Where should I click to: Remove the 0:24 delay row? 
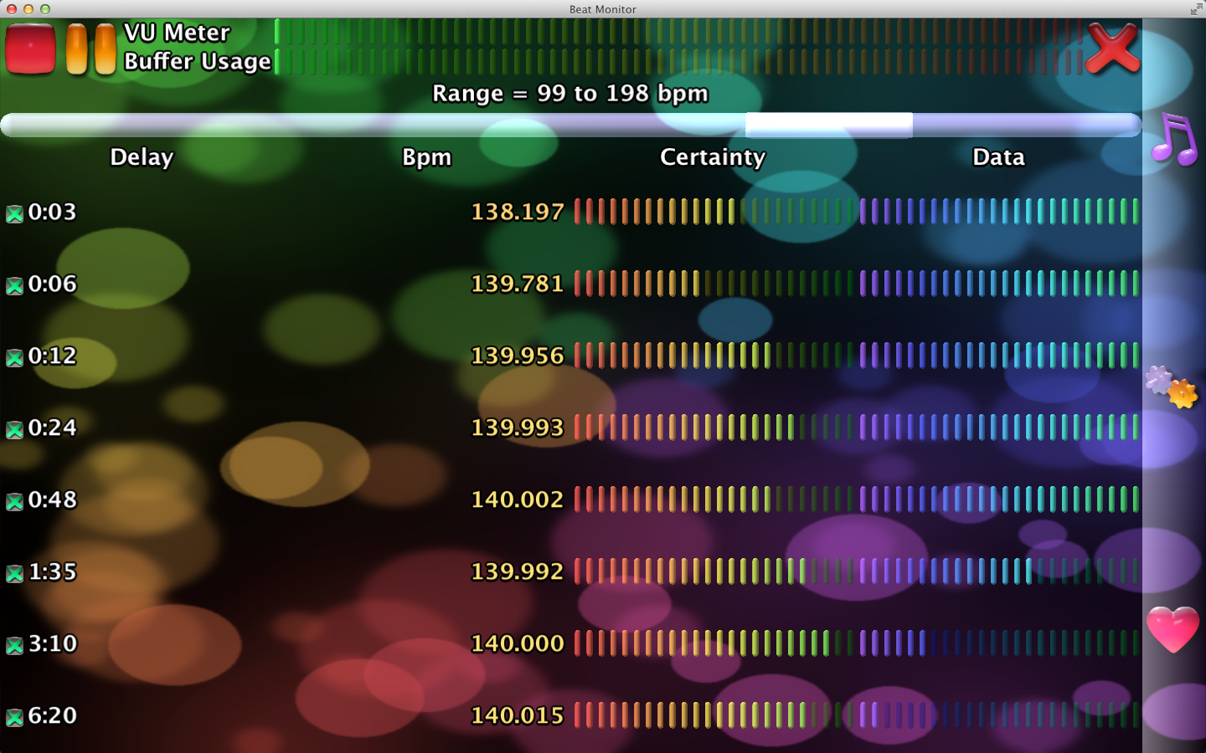[x=14, y=430]
